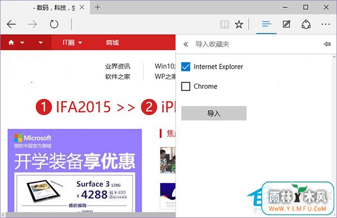This screenshot has height=218, width=337.
Task: Refresh the current page
Action: (54, 24)
